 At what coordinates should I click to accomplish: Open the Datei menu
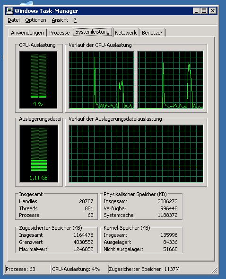14,20
